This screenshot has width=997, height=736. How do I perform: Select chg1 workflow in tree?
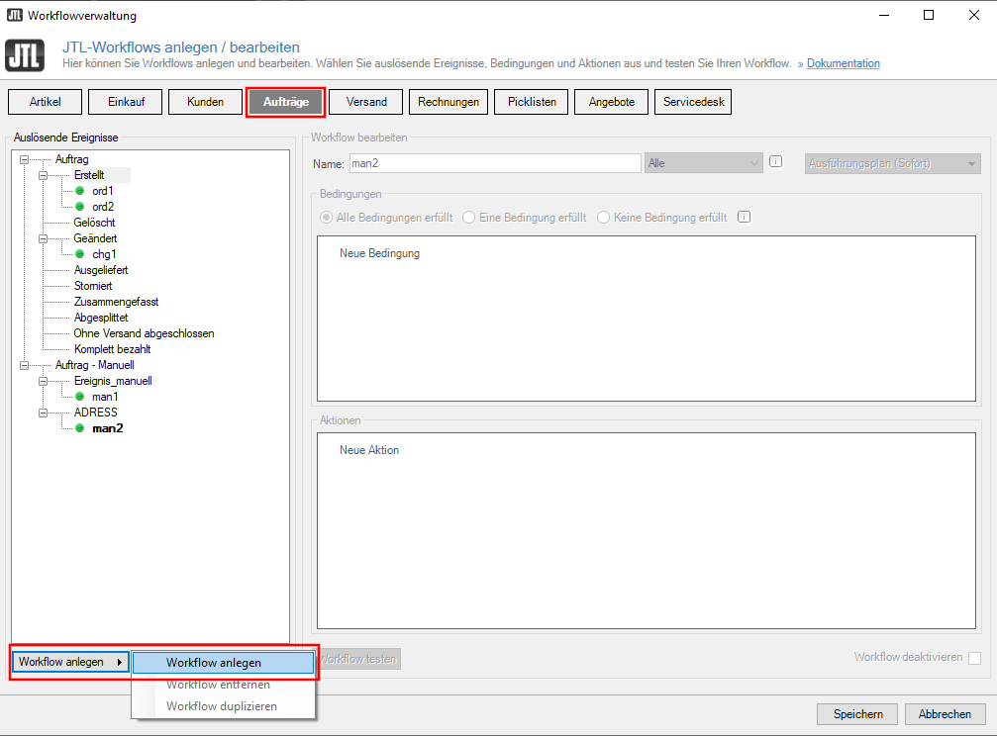104,254
